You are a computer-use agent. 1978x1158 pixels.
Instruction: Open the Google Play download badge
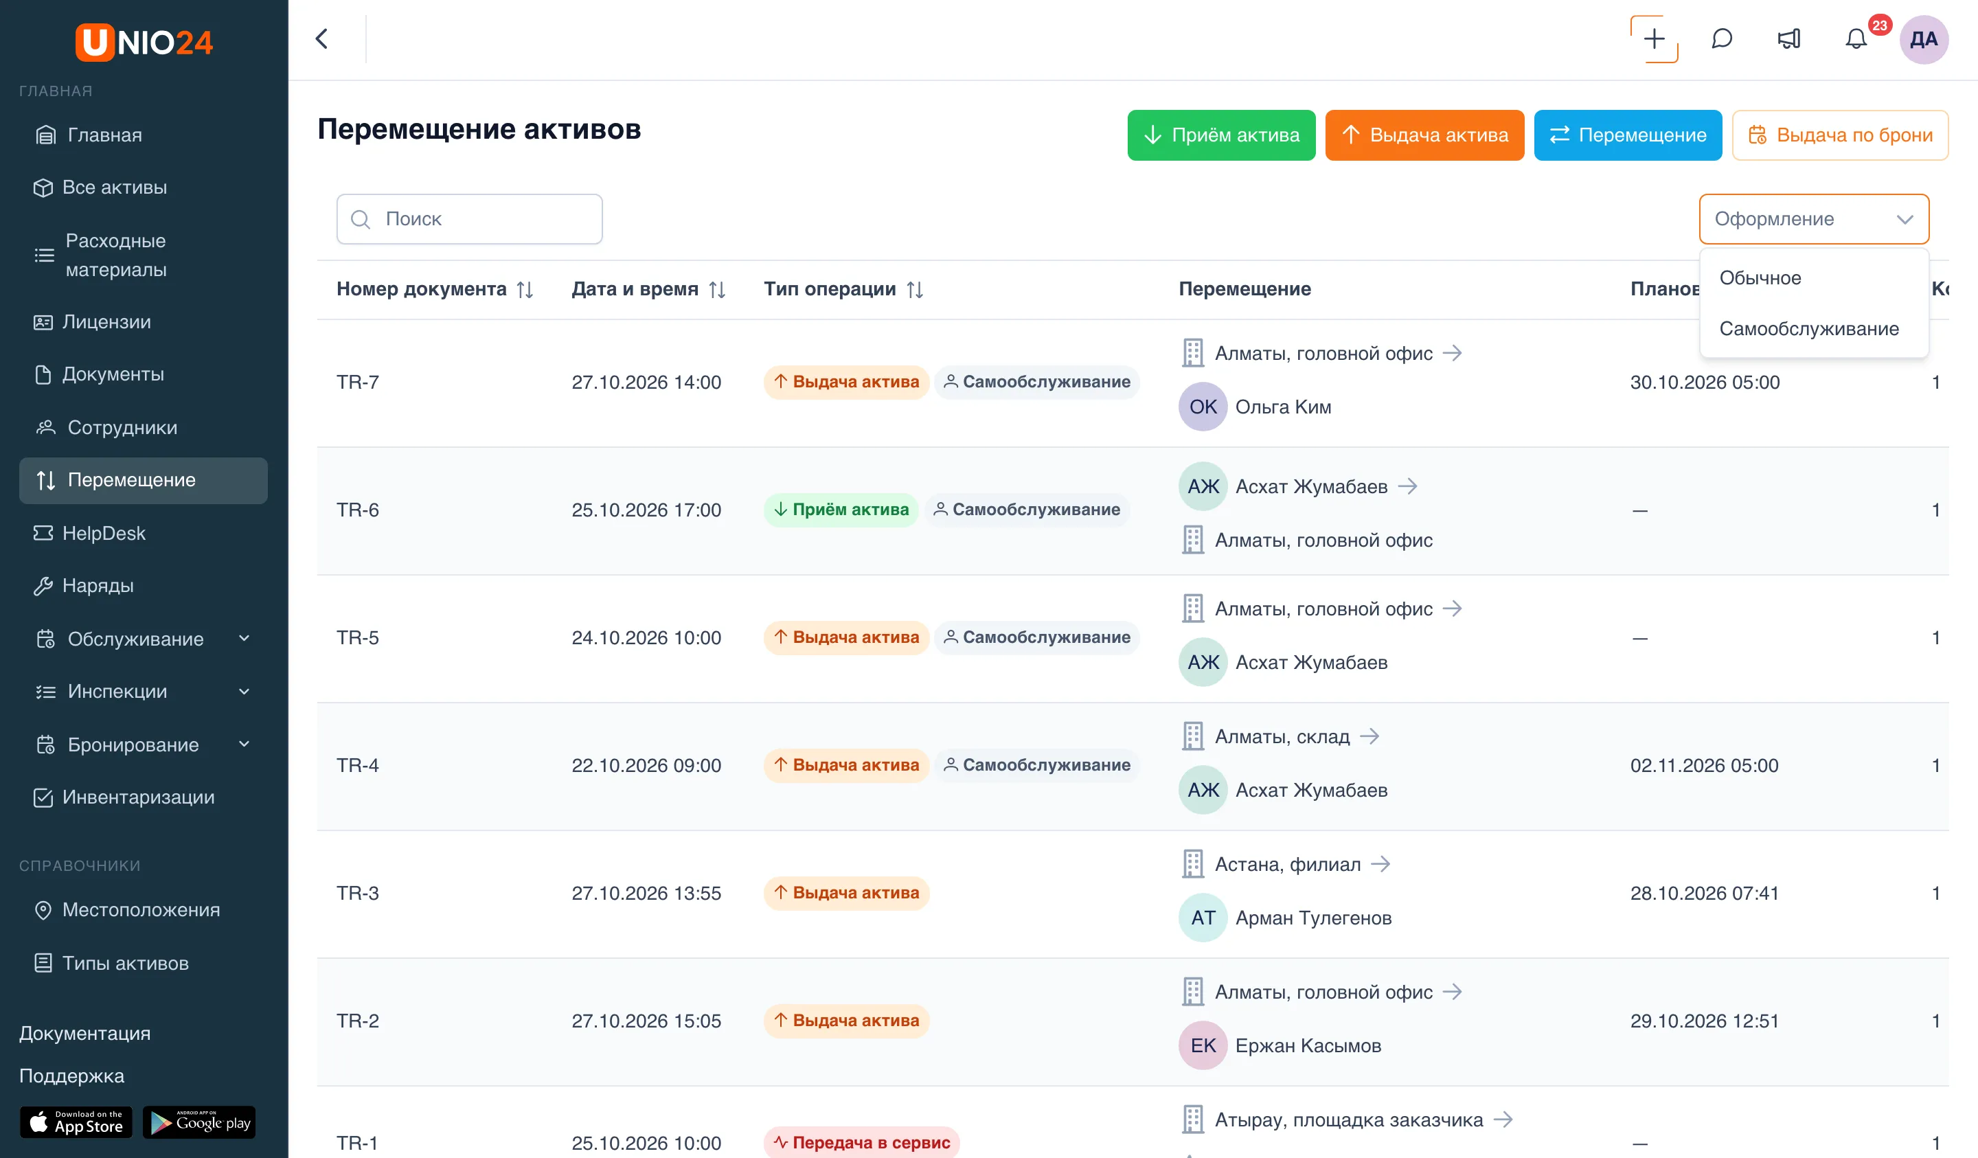(x=199, y=1122)
